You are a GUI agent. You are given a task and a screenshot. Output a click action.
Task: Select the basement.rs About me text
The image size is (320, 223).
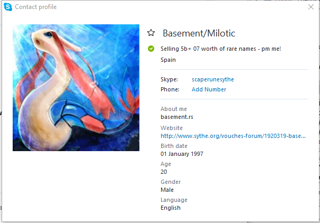pos(177,117)
